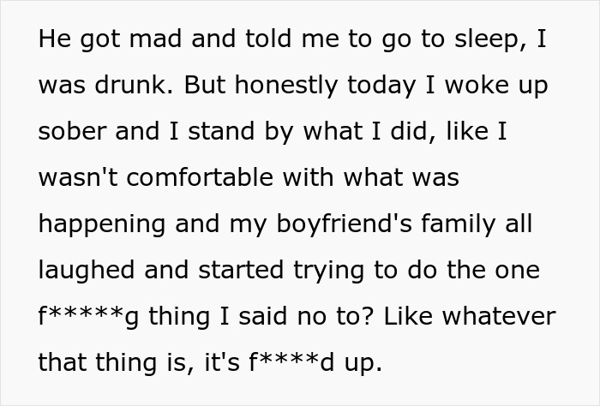Click the word 'boyfriend's'
The width and height of the screenshot is (600, 406).
click(x=344, y=224)
